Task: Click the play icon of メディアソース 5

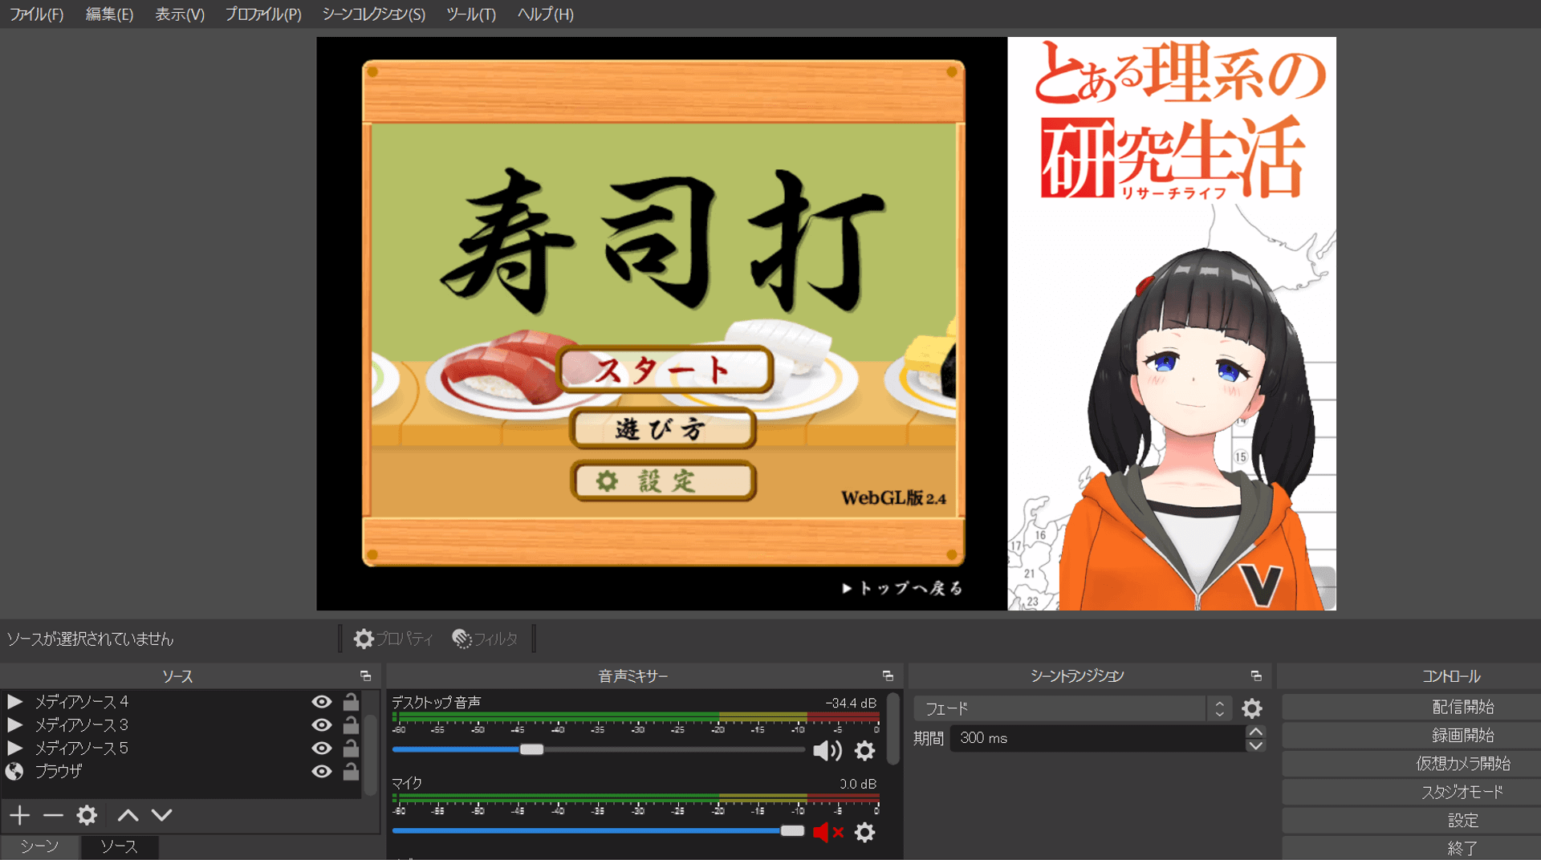Action: coord(14,748)
